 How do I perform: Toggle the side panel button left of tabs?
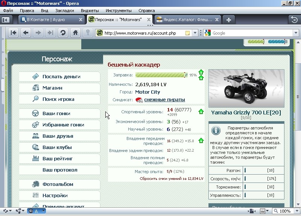(6, 20)
